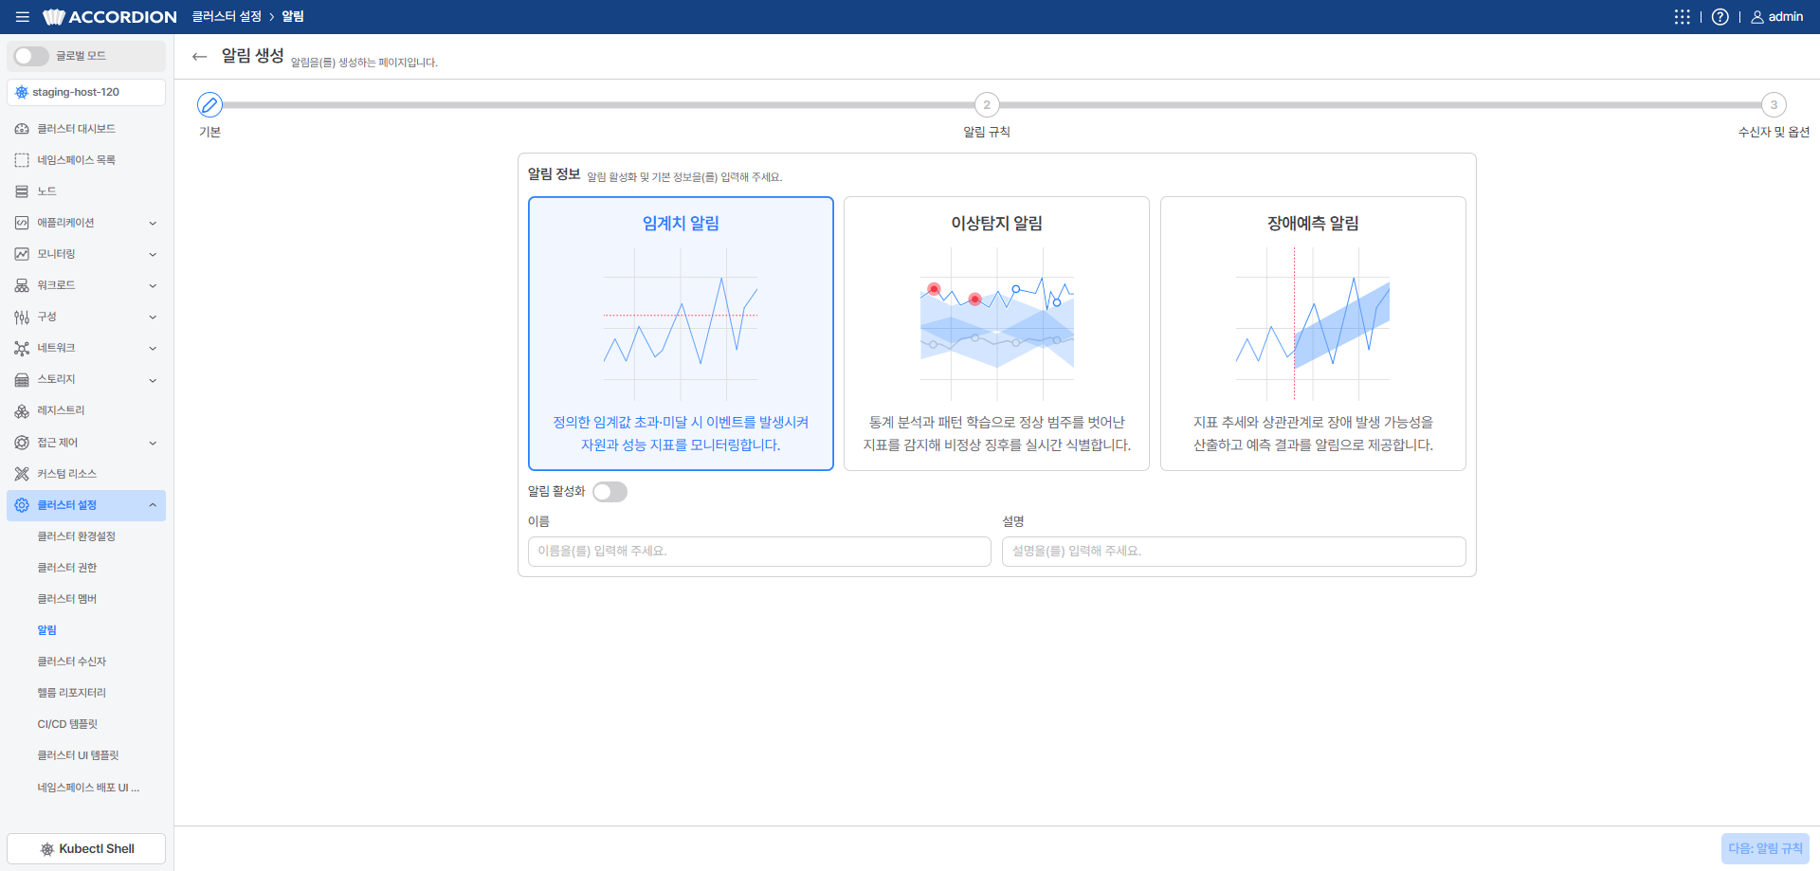Click the 워크로드 sidebar icon
1820x871 pixels.
22,285
